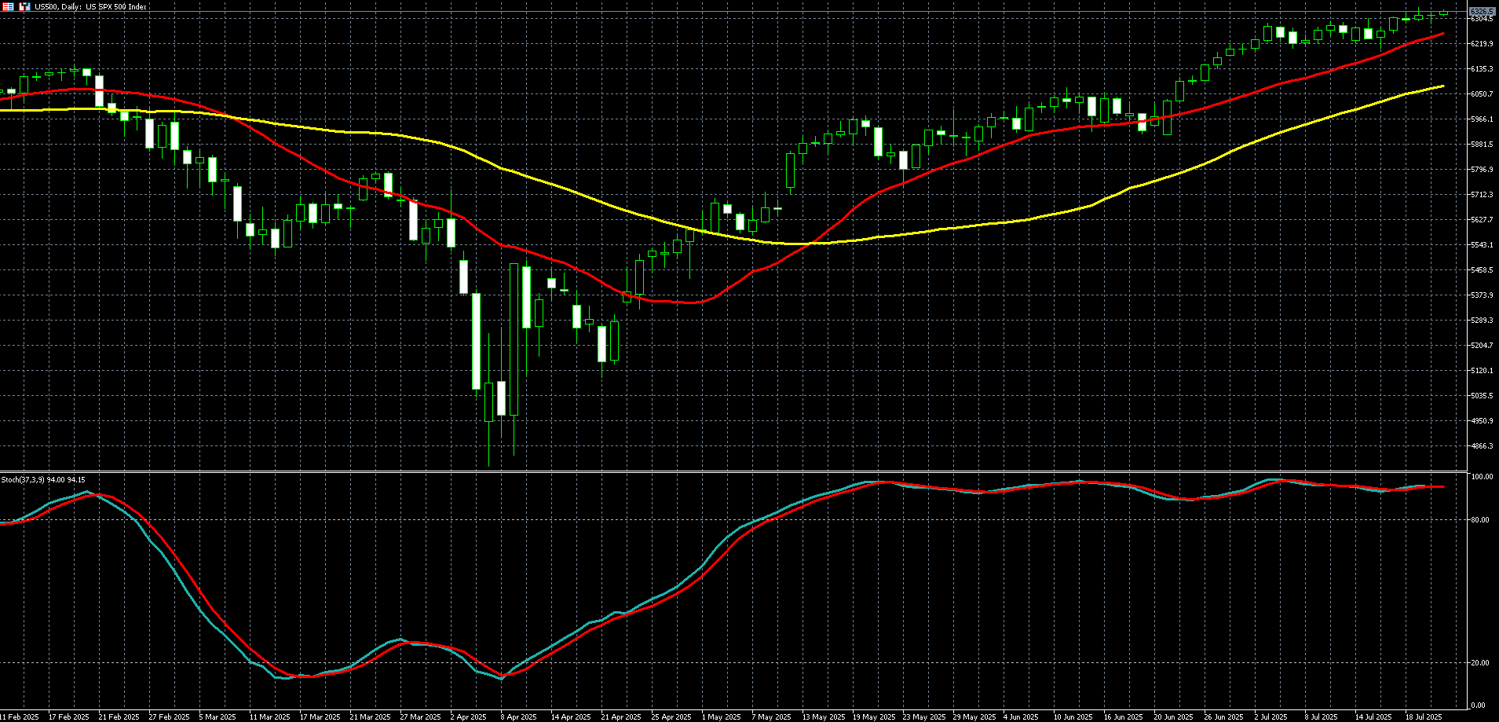Click the lowest candle wick in early April
The height and width of the screenshot is (722, 1499).
[x=488, y=465]
